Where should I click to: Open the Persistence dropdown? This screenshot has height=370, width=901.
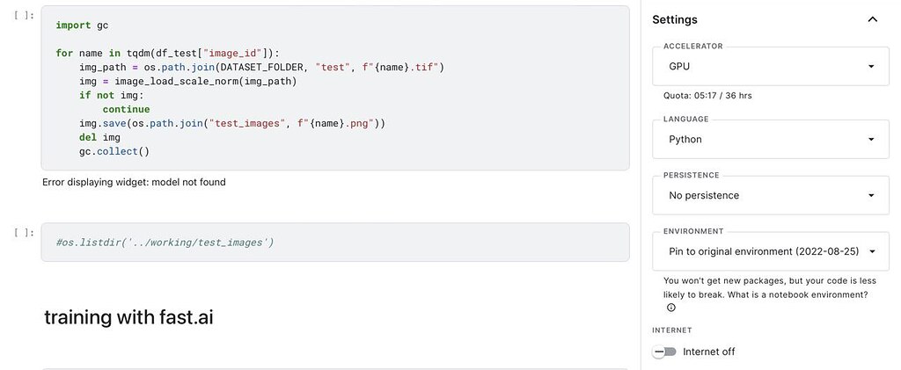coord(771,196)
